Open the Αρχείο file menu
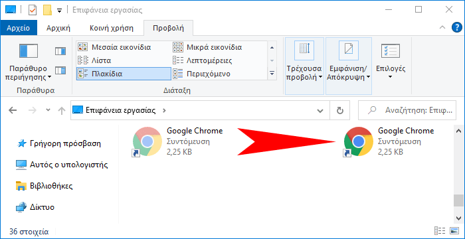 coord(19,28)
